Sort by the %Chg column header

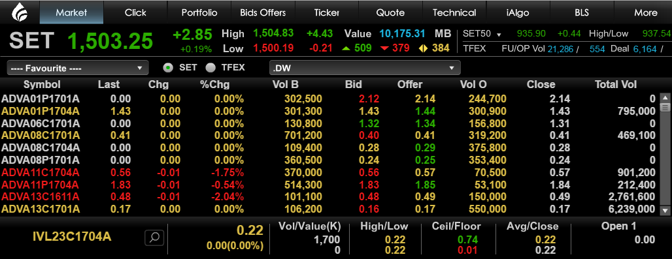[214, 85]
